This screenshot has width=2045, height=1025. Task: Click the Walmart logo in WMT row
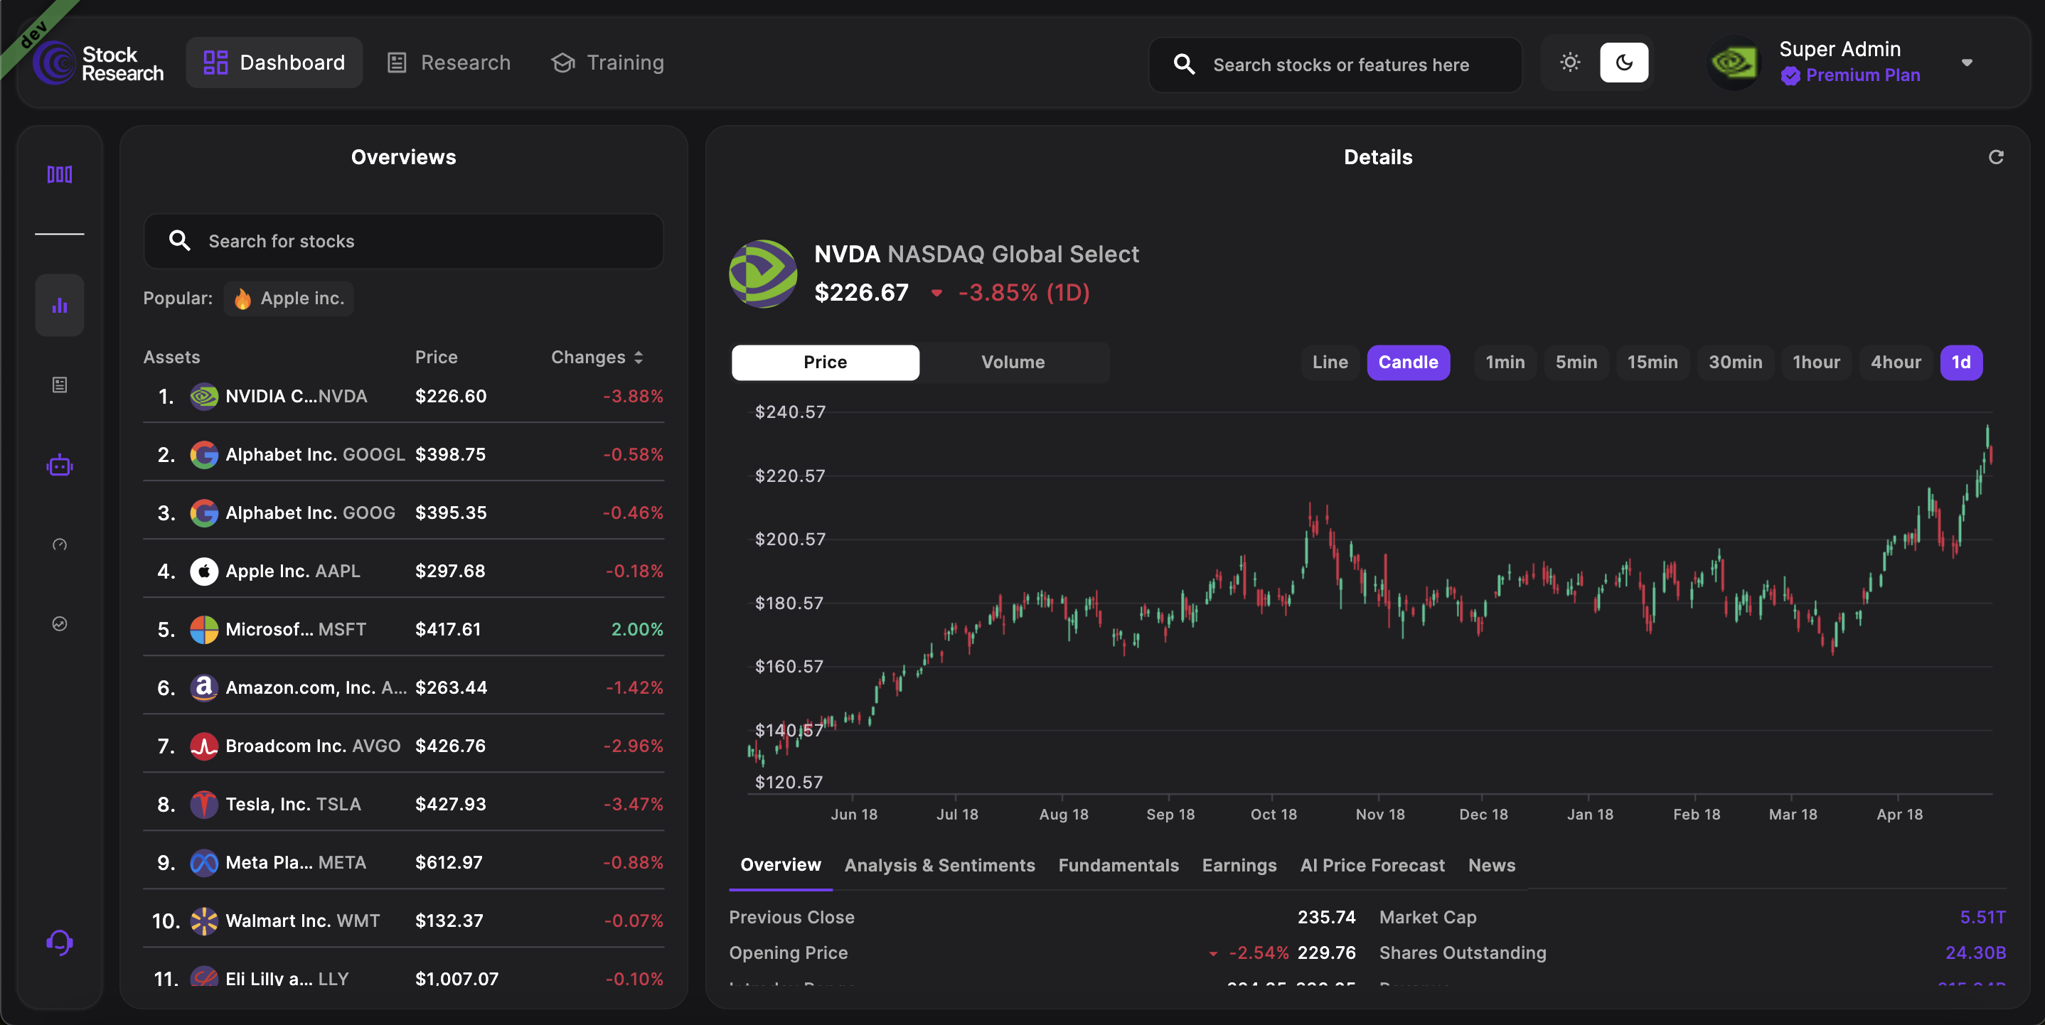(204, 921)
